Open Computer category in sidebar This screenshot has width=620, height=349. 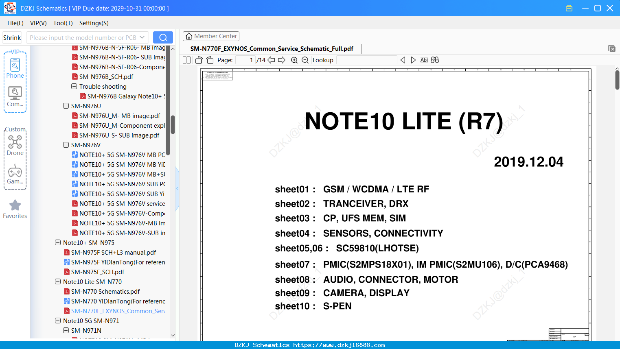tap(15, 97)
